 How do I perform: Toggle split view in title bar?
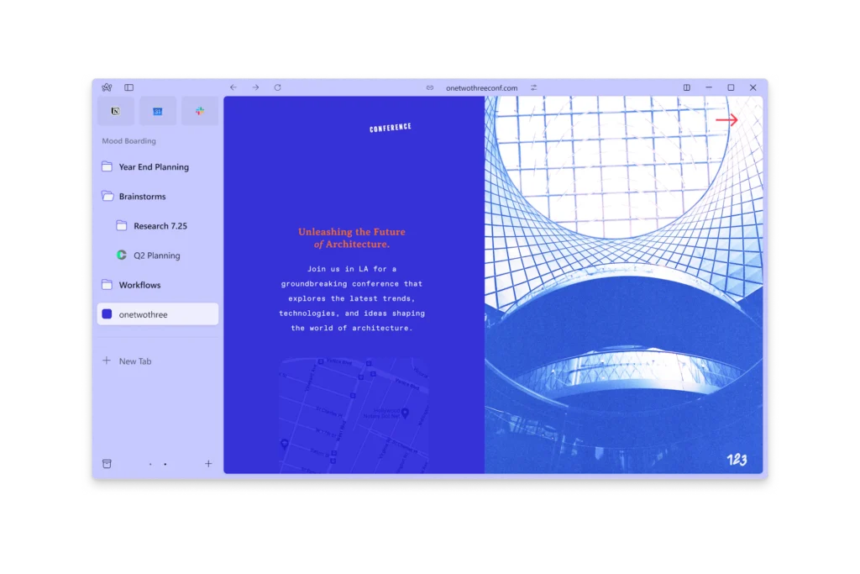coord(686,87)
